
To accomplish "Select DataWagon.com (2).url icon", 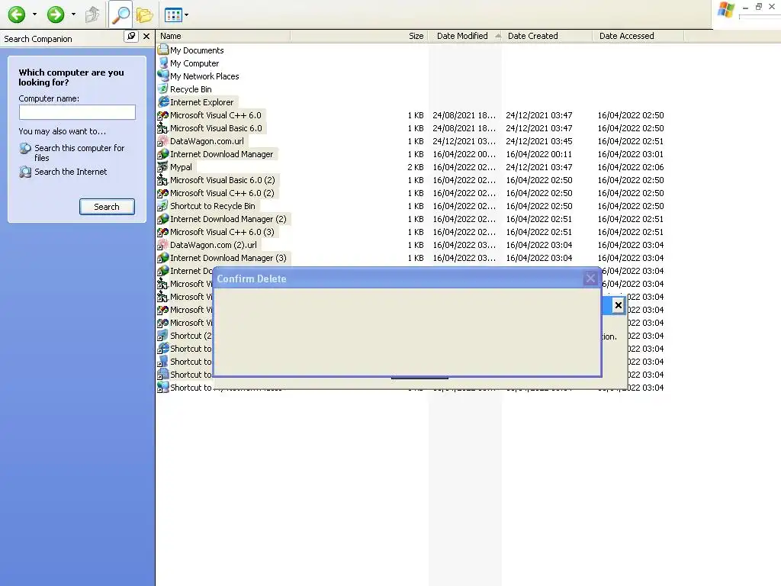I will point(163,245).
